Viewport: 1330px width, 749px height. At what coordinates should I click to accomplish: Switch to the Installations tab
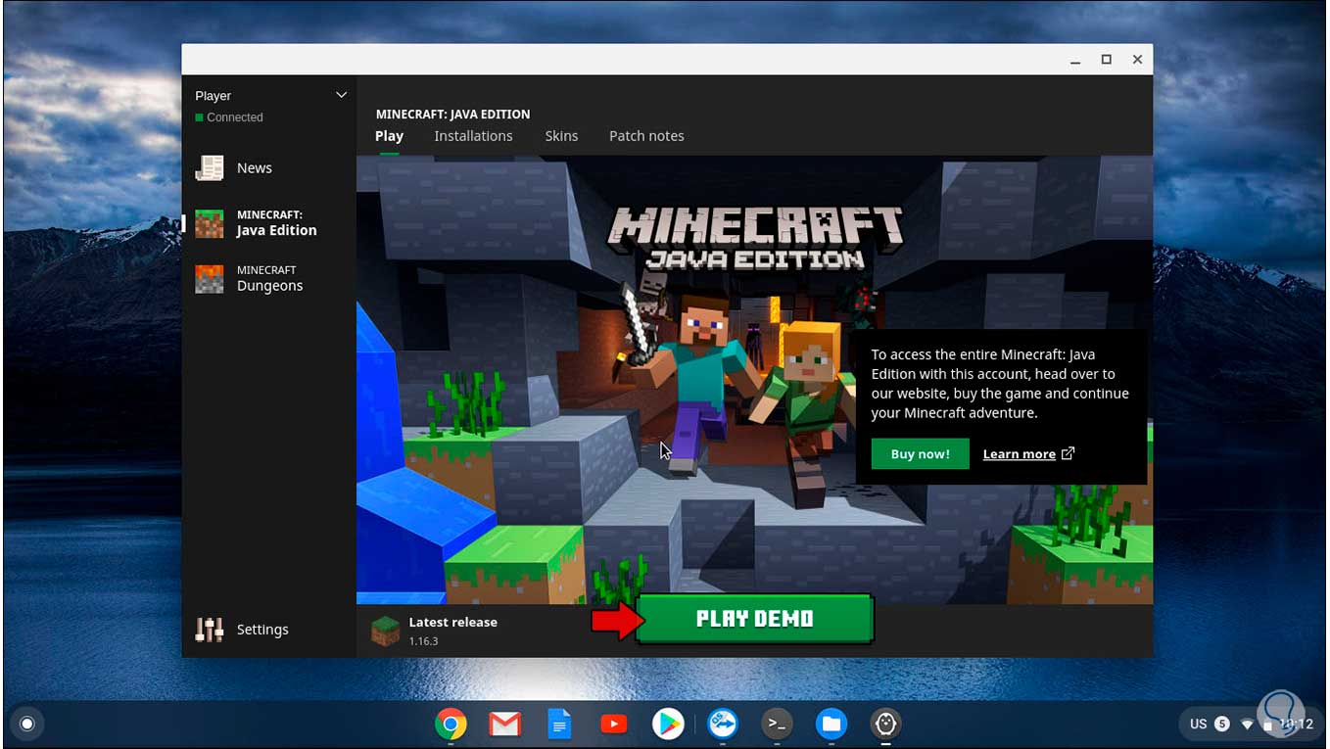(473, 136)
